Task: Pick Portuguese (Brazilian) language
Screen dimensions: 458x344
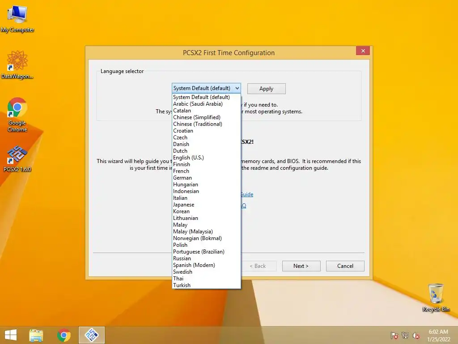Action: tap(206, 252)
